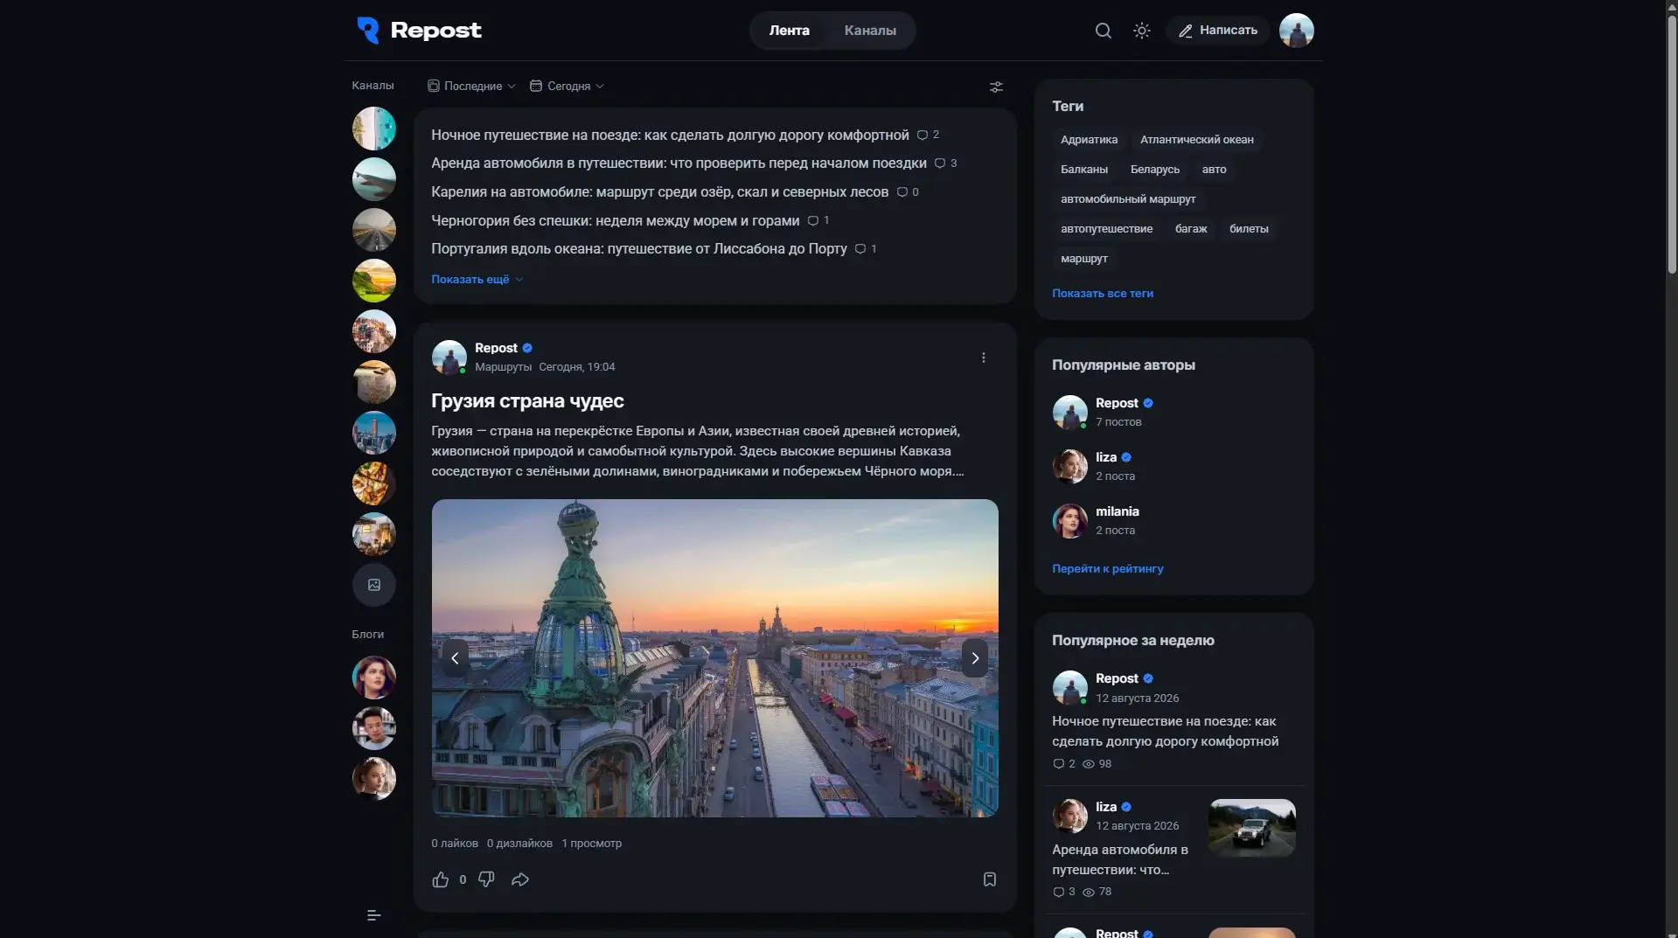The height and width of the screenshot is (938, 1678).
Task: Select the билеты tag
Action: coord(1248,229)
